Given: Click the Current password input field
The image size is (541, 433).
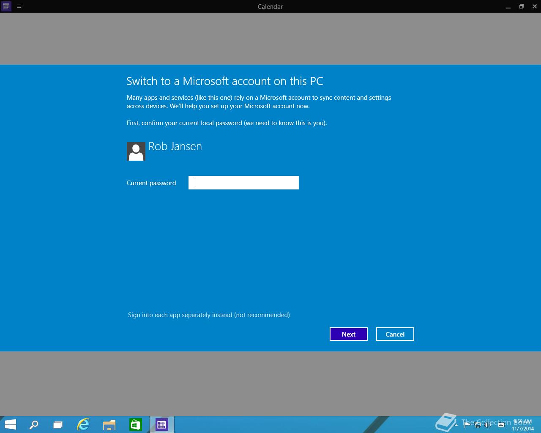Looking at the screenshot, I should tap(243, 183).
